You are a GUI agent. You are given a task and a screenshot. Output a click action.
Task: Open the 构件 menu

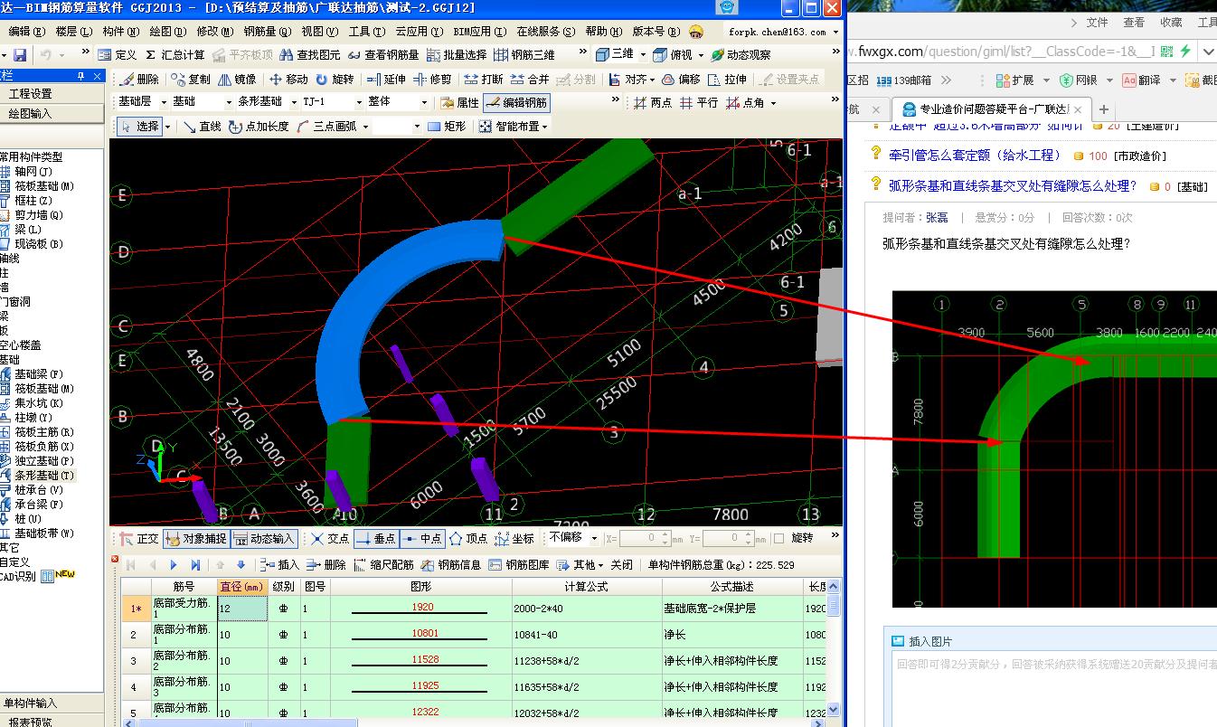[120, 32]
